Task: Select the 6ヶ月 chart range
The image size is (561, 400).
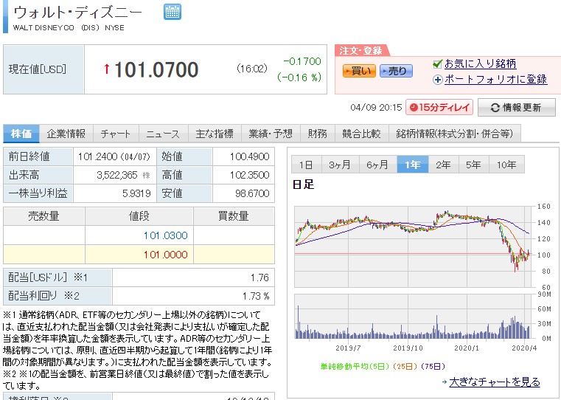Action: (x=378, y=165)
